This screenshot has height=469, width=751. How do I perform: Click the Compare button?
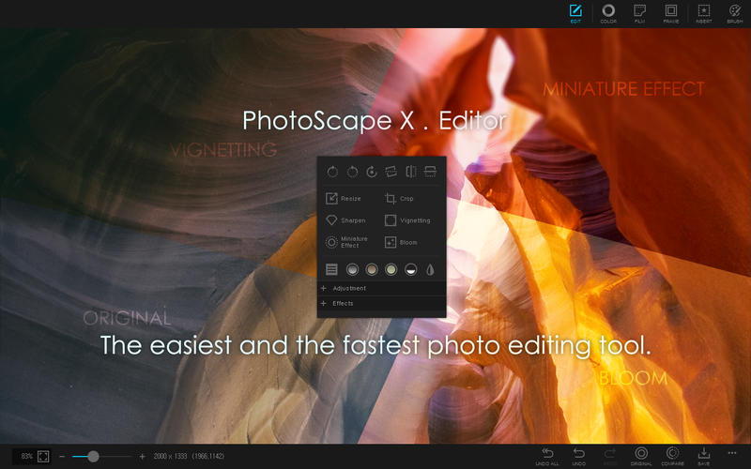[672, 457]
